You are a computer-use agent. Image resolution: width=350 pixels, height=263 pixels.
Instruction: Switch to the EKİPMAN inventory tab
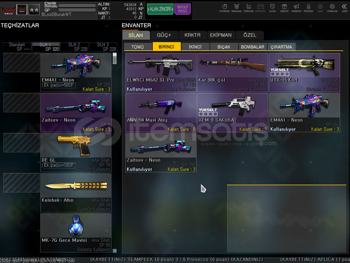pyautogui.click(x=221, y=35)
